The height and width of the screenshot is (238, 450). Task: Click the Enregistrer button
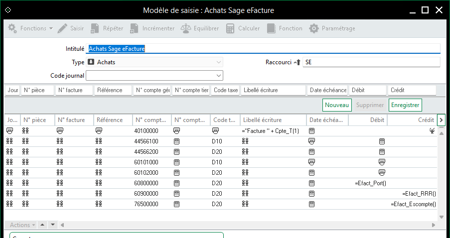click(x=405, y=105)
